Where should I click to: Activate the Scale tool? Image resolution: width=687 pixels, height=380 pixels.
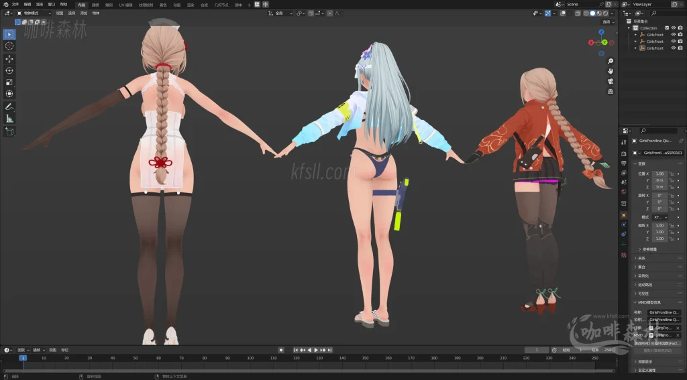point(9,82)
